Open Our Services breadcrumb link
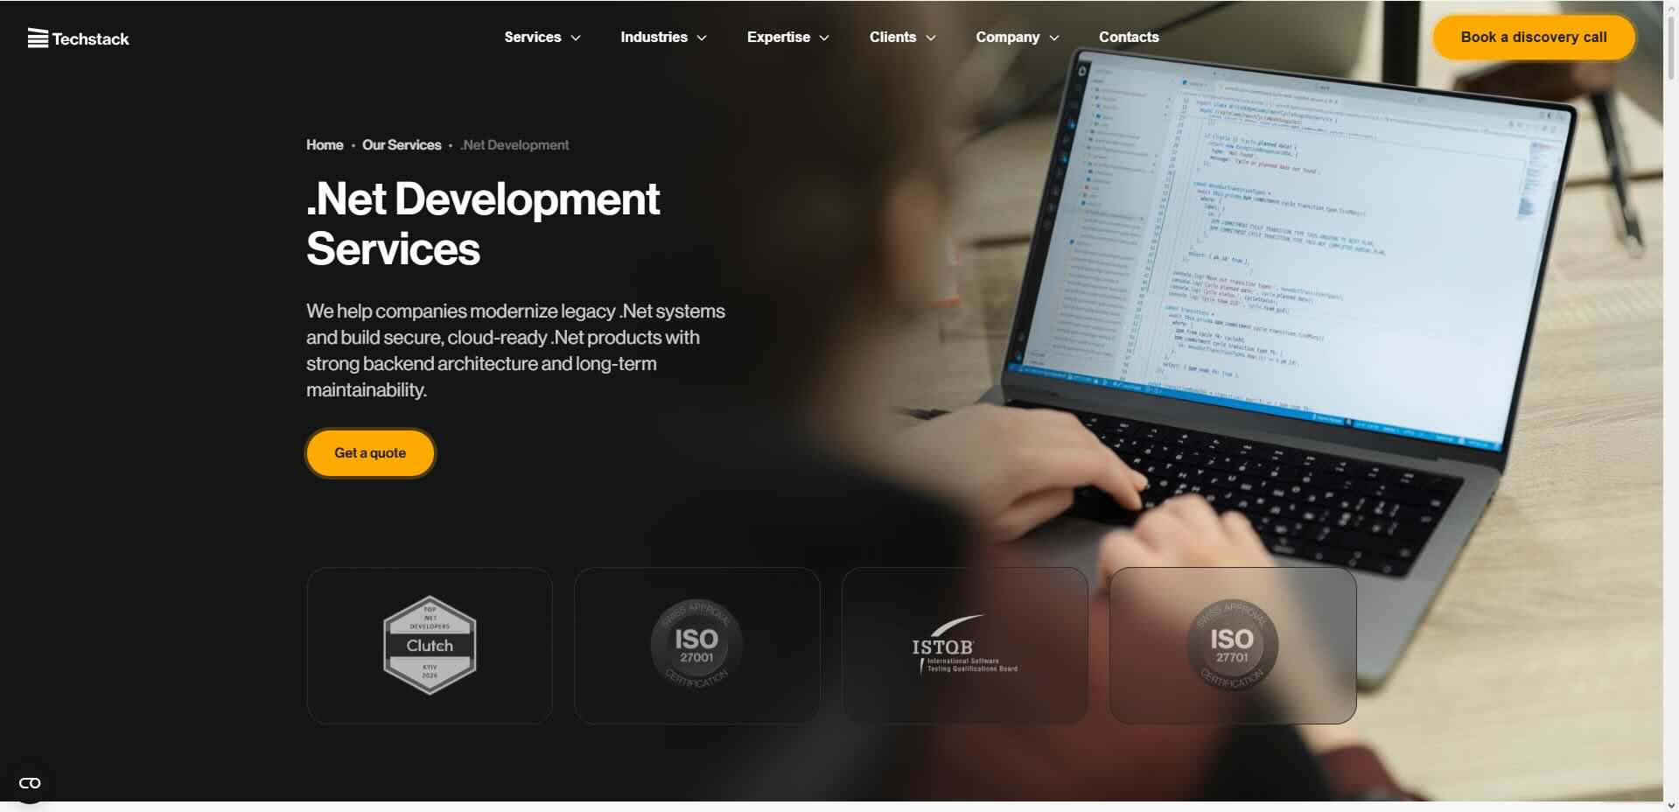Viewport: 1679px width, 812px height. pos(402,145)
